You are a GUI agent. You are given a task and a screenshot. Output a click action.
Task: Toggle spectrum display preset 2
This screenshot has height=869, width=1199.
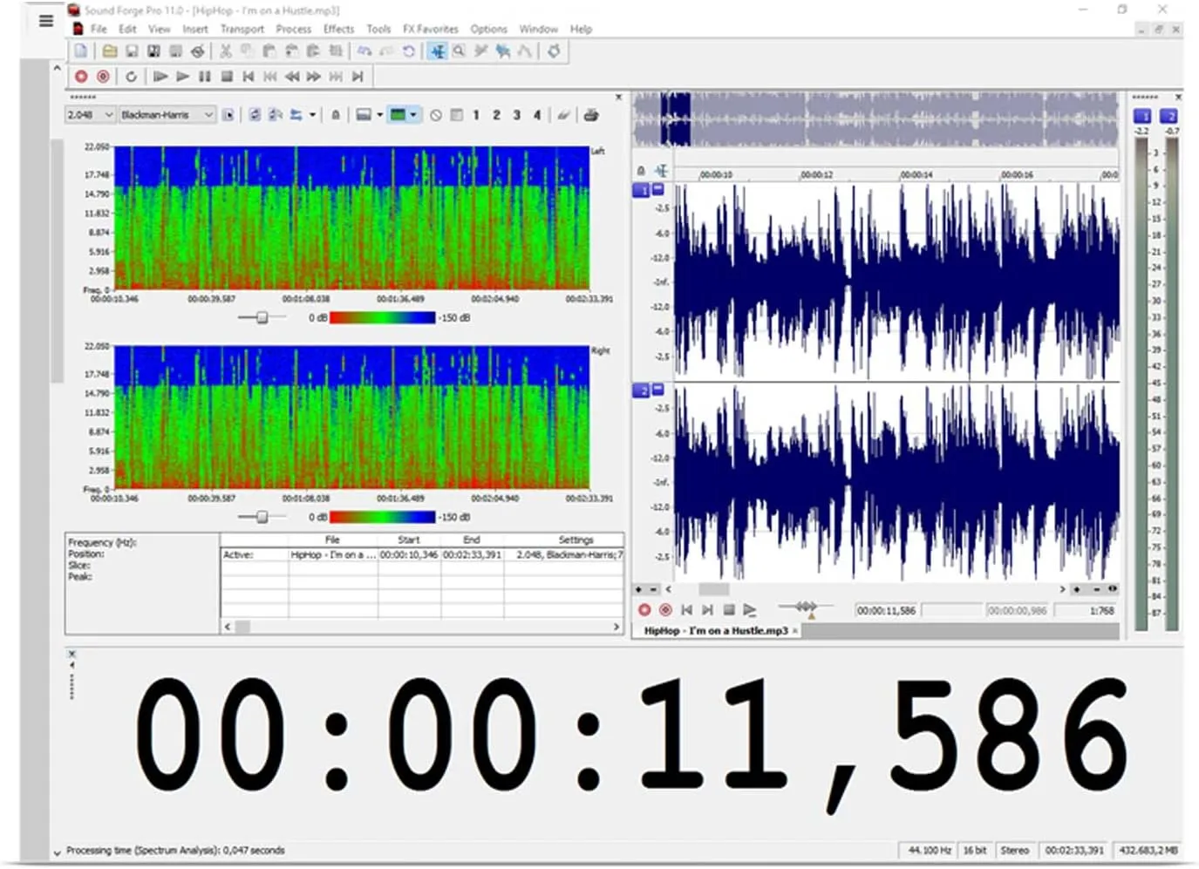[496, 114]
